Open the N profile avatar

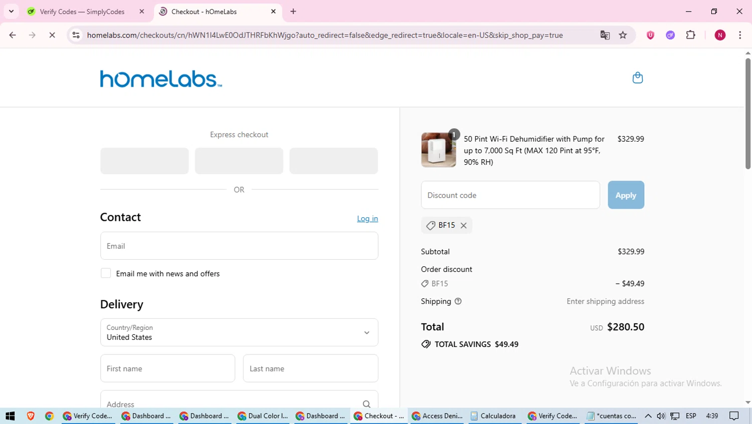coord(720,35)
